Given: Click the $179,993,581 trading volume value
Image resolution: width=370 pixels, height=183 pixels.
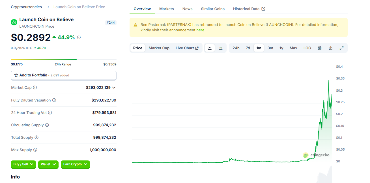Looking at the screenshot, I should pos(104,113).
